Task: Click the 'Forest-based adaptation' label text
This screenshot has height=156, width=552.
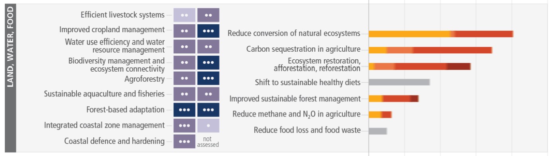Action: (125, 110)
